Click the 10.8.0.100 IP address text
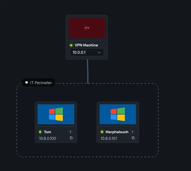The width and height of the screenshot is (191, 171). (48, 138)
